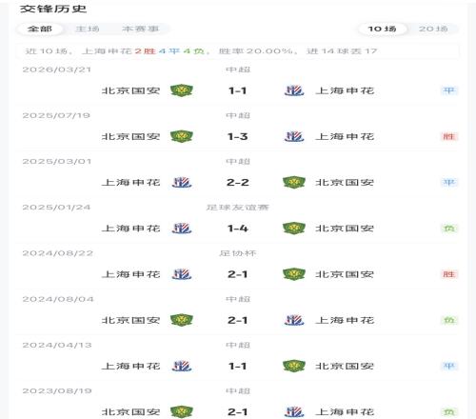Click Shanghai Shenhua crest in 2026/03/21 match
476x419 pixels.
tap(294, 90)
